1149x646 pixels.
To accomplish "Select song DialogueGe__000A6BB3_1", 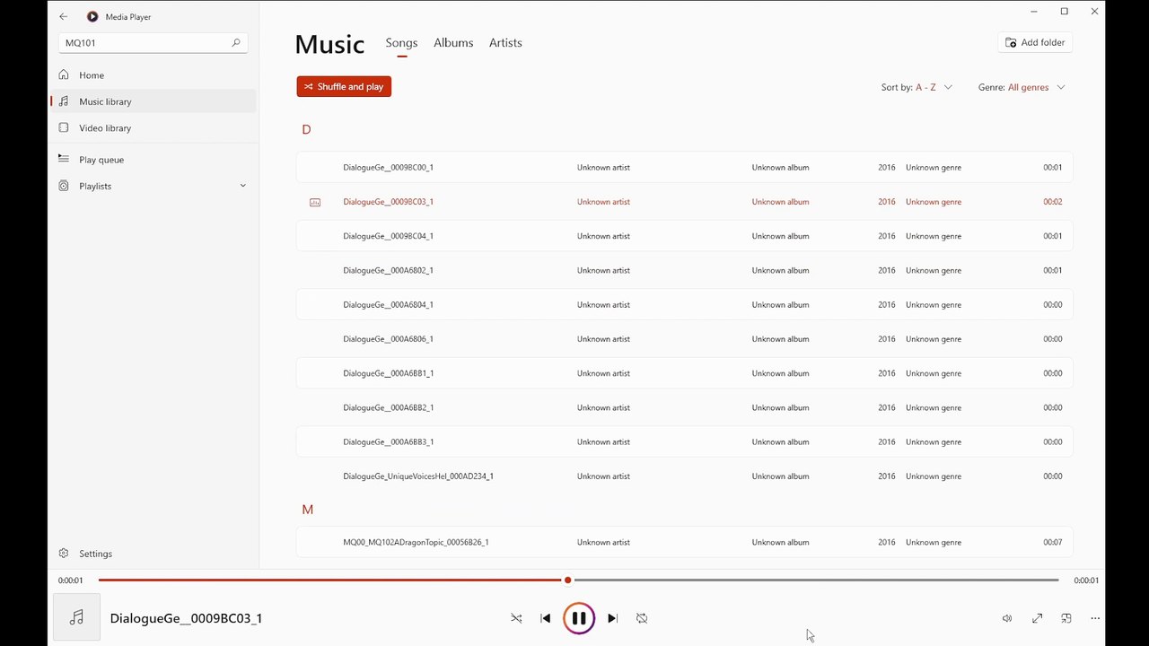I will click(x=685, y=441).
